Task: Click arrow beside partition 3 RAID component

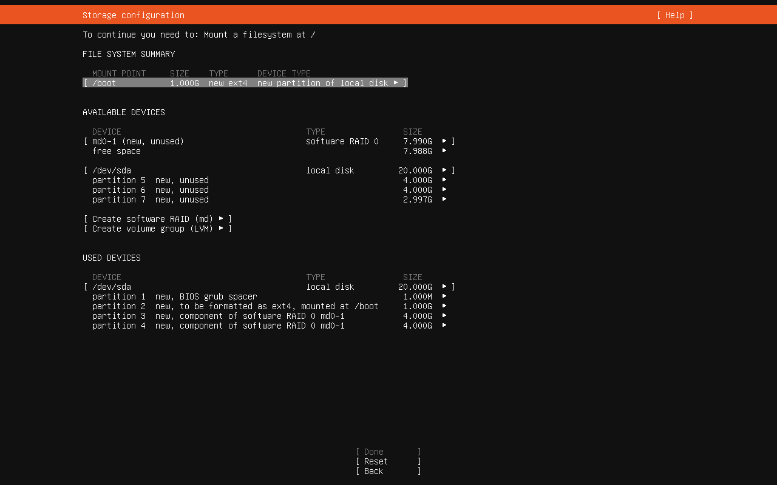Action: [444, 316]
